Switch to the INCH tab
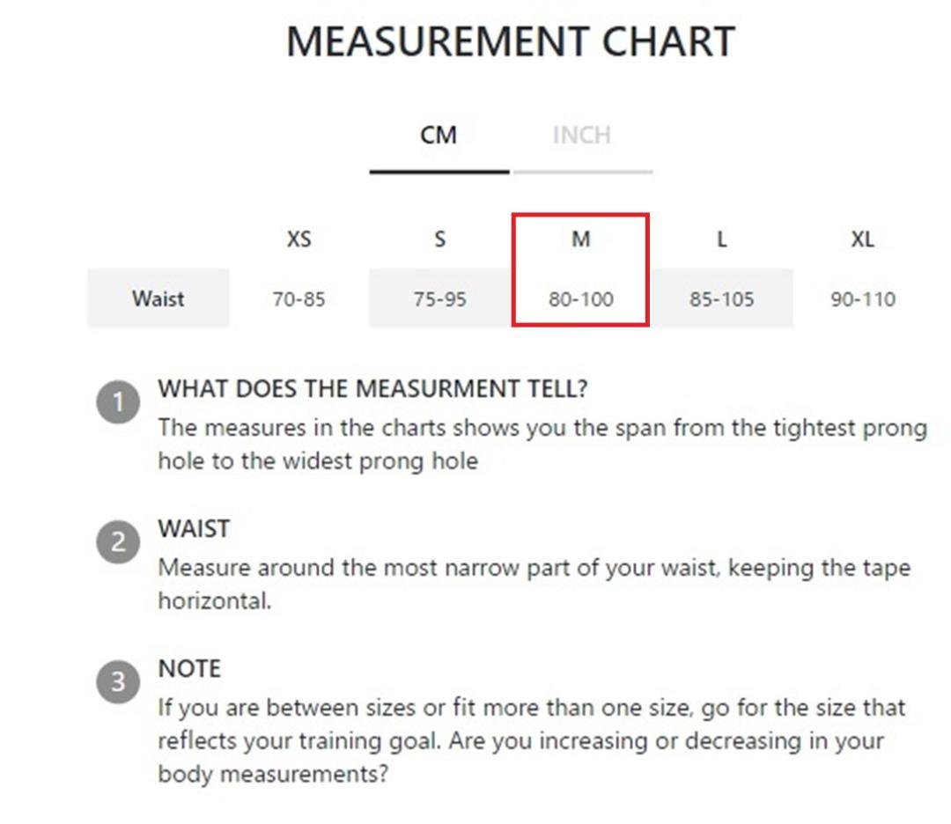This screenshot has height=824, width=951. (x=581, y=136)
